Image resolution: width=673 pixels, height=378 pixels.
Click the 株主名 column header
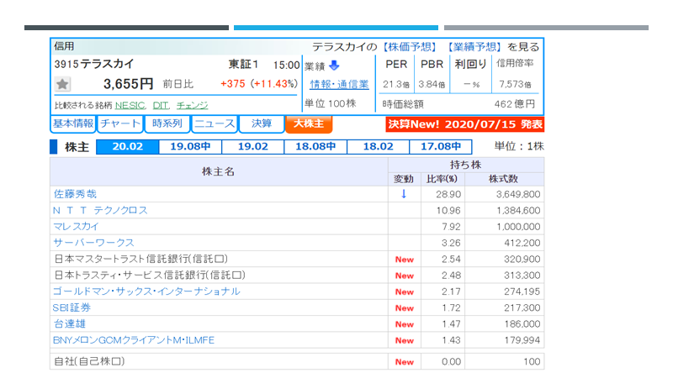[219, 172]
